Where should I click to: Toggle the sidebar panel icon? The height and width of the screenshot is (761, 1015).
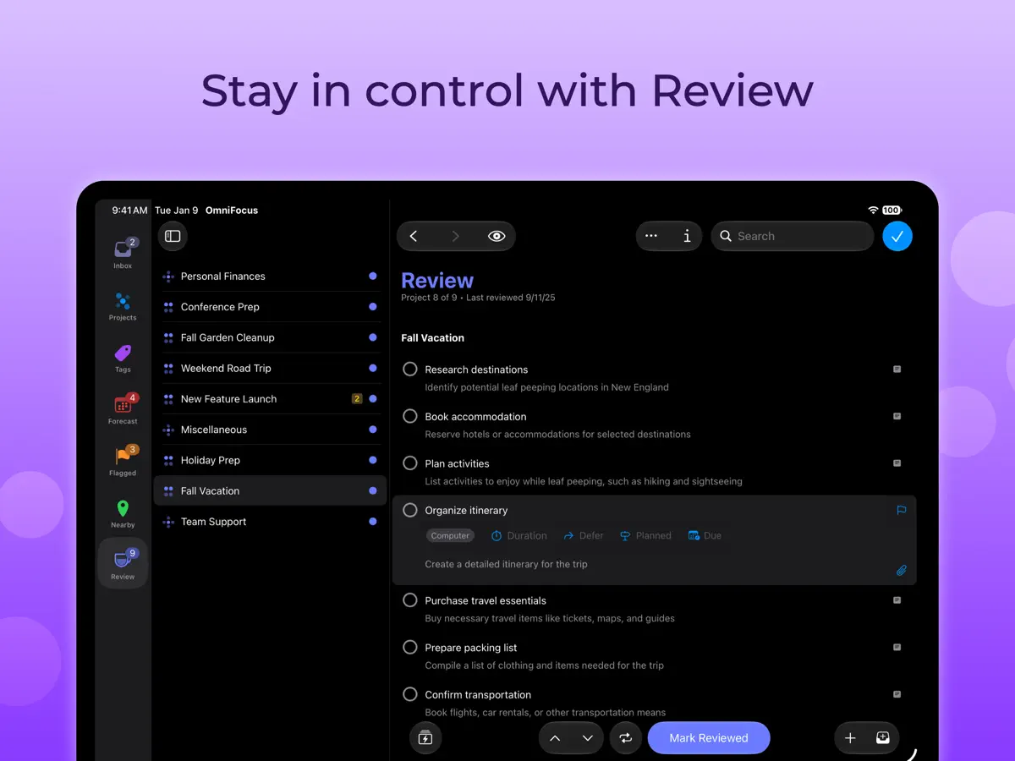click(x=173, y=236)
